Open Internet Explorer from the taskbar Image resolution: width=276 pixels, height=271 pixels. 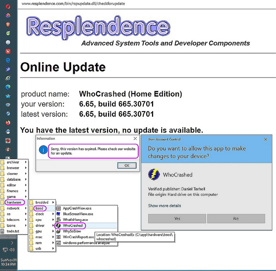[8, 78]
